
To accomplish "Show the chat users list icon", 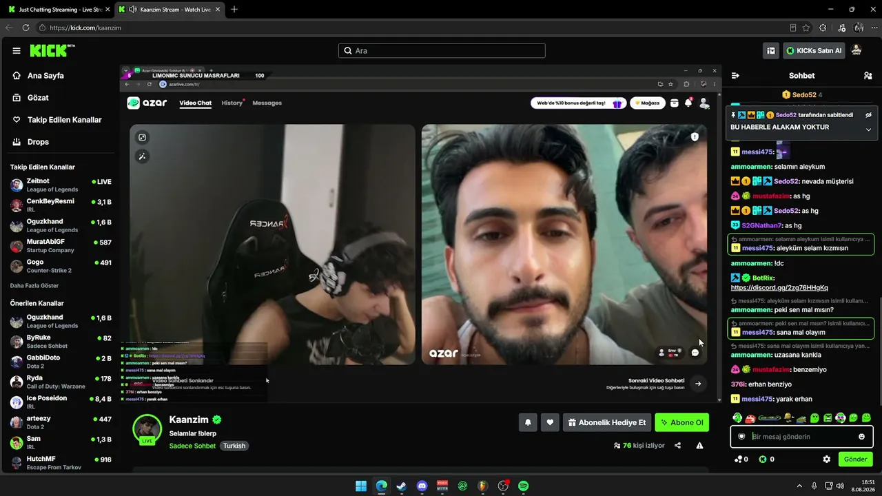I will click(868, 76).
